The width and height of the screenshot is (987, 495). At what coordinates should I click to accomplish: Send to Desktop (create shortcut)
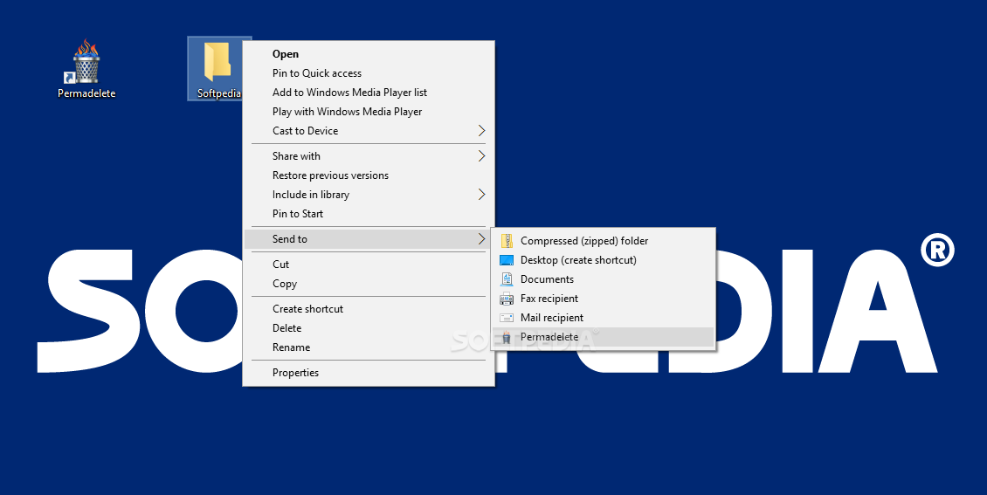(x=603, y=260)
